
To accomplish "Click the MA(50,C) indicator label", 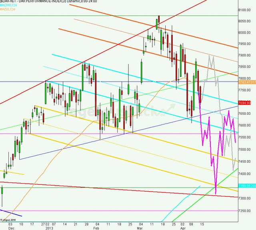I will (x=8, y=8).
